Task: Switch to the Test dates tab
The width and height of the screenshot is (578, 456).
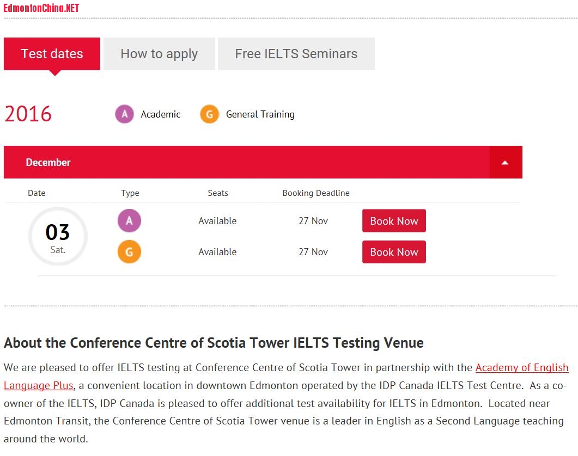Action: 52,54
